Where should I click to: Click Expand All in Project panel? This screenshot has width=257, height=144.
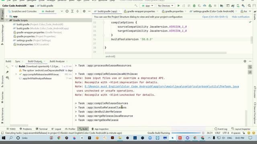72,11
